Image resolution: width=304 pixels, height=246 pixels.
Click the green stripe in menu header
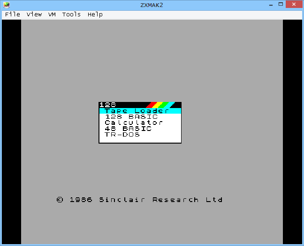[x=164, y=105]
